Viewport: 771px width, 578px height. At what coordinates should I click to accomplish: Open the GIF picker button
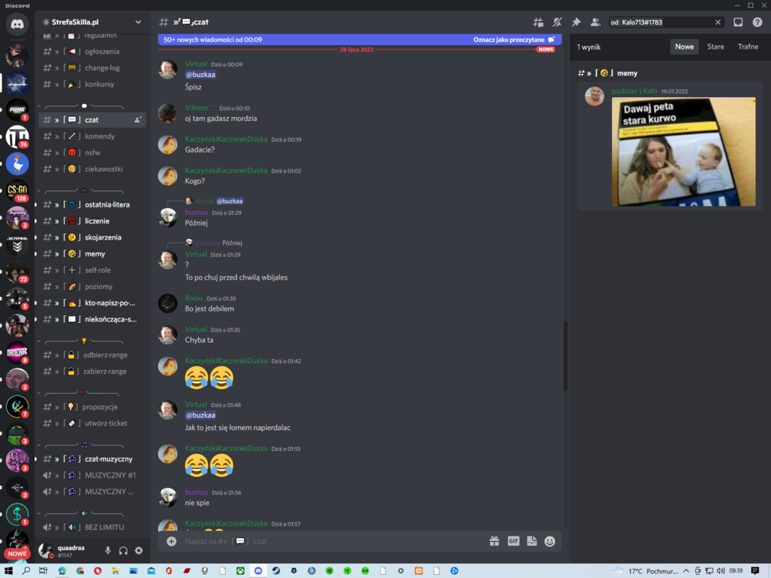point(513,541)
